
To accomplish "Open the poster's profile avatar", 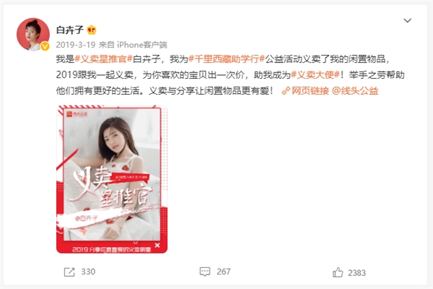I will (x=33, y=34).
